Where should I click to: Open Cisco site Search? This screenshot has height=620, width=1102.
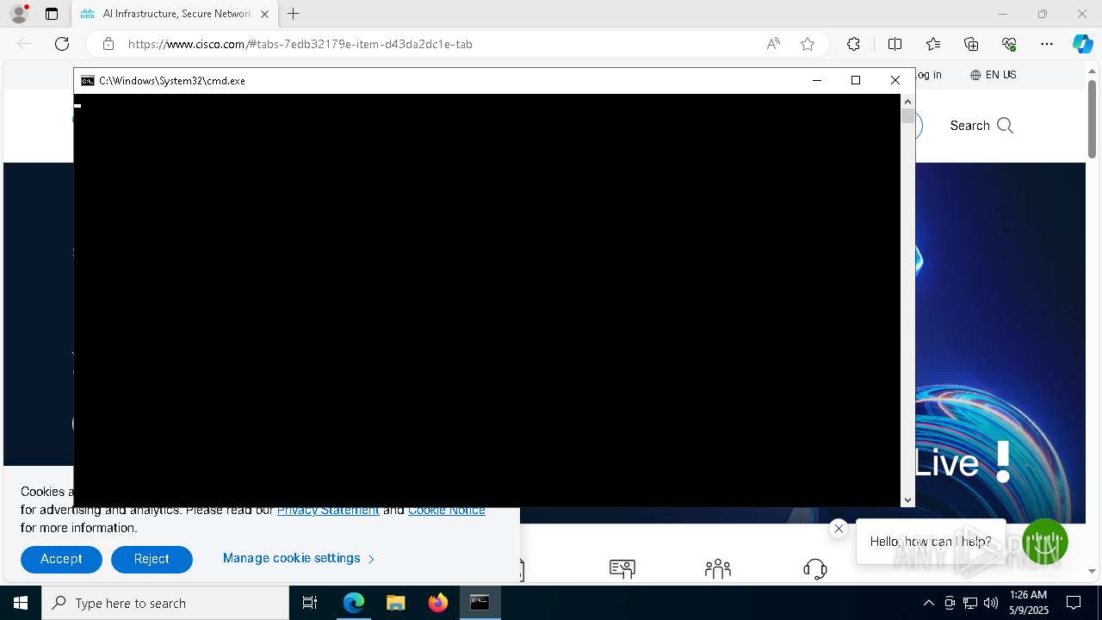[981, 126]
